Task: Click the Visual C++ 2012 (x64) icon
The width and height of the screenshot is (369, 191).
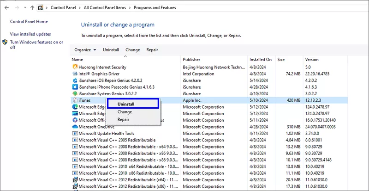Action: 75,179
